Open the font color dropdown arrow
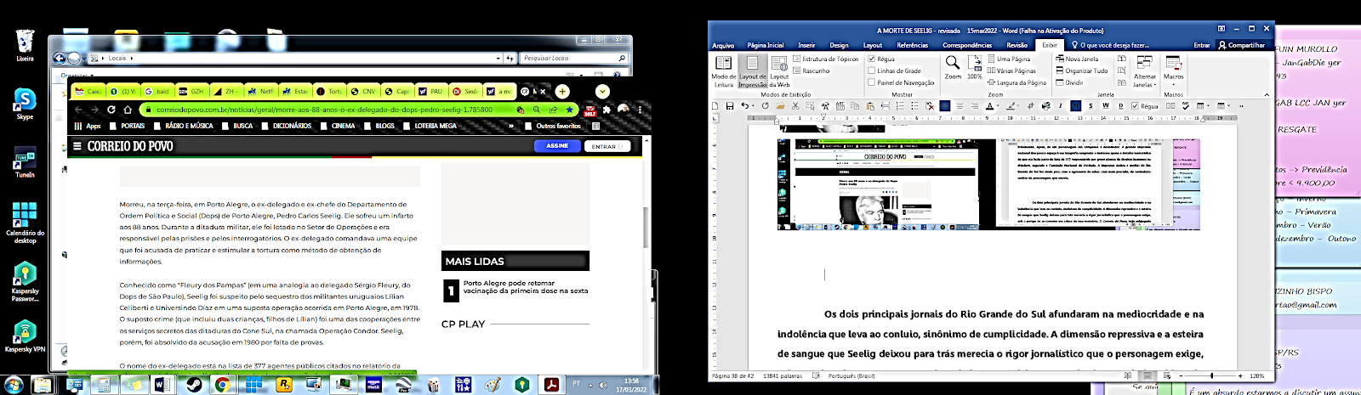The height and width of the screenshot is (395, 1361). point(999,106)
